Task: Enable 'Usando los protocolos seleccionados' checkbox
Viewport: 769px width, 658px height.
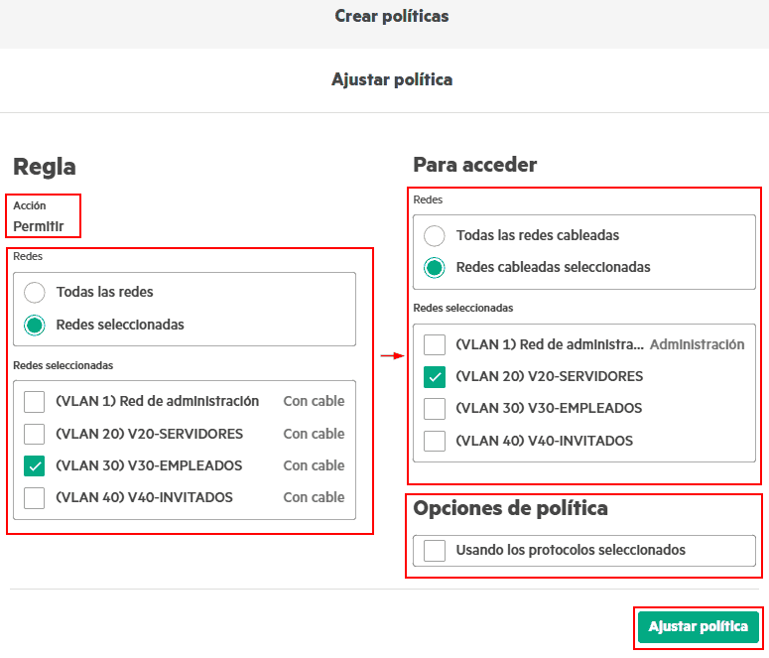Action: tap(435, 550)
